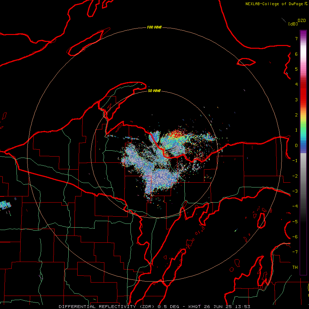Pick the purple top of the ZDR color bar

pos(303,34)
